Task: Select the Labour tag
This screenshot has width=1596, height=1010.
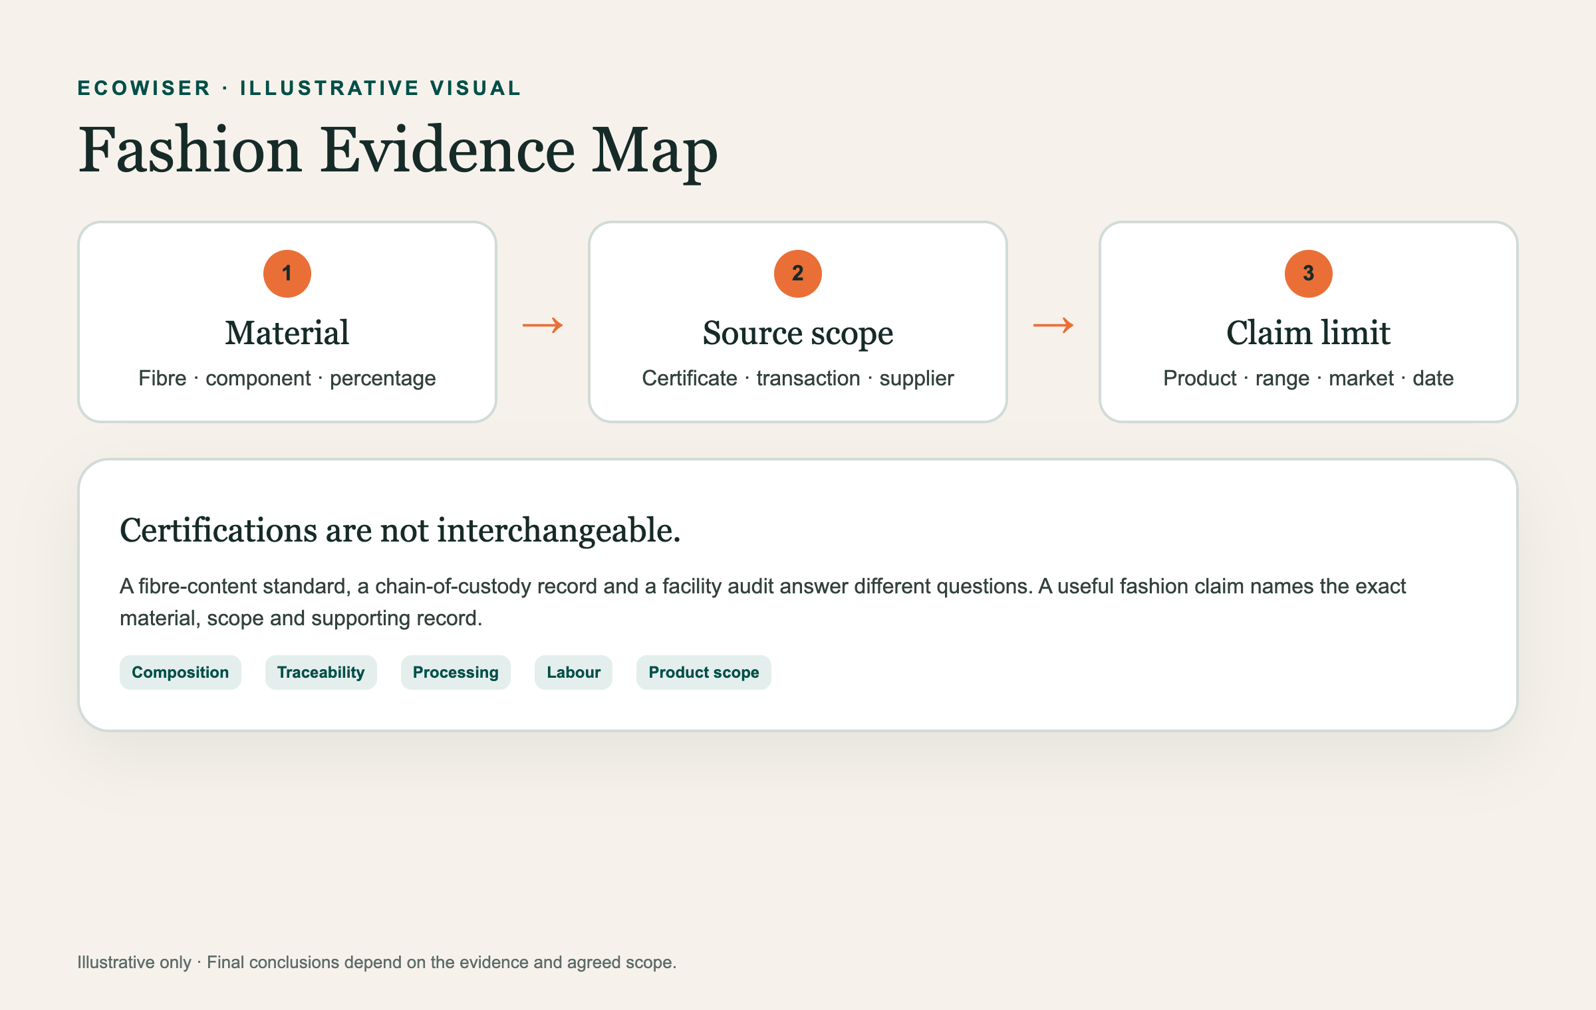Action: pyautogui.click(x=573, y=672)
